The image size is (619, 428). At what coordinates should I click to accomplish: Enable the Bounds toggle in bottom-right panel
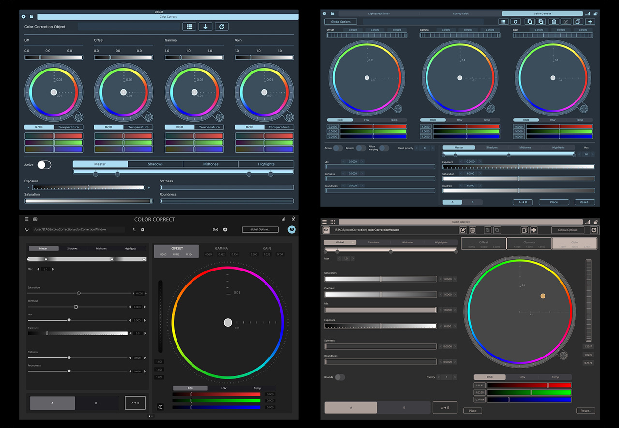[x=339, y=377]
